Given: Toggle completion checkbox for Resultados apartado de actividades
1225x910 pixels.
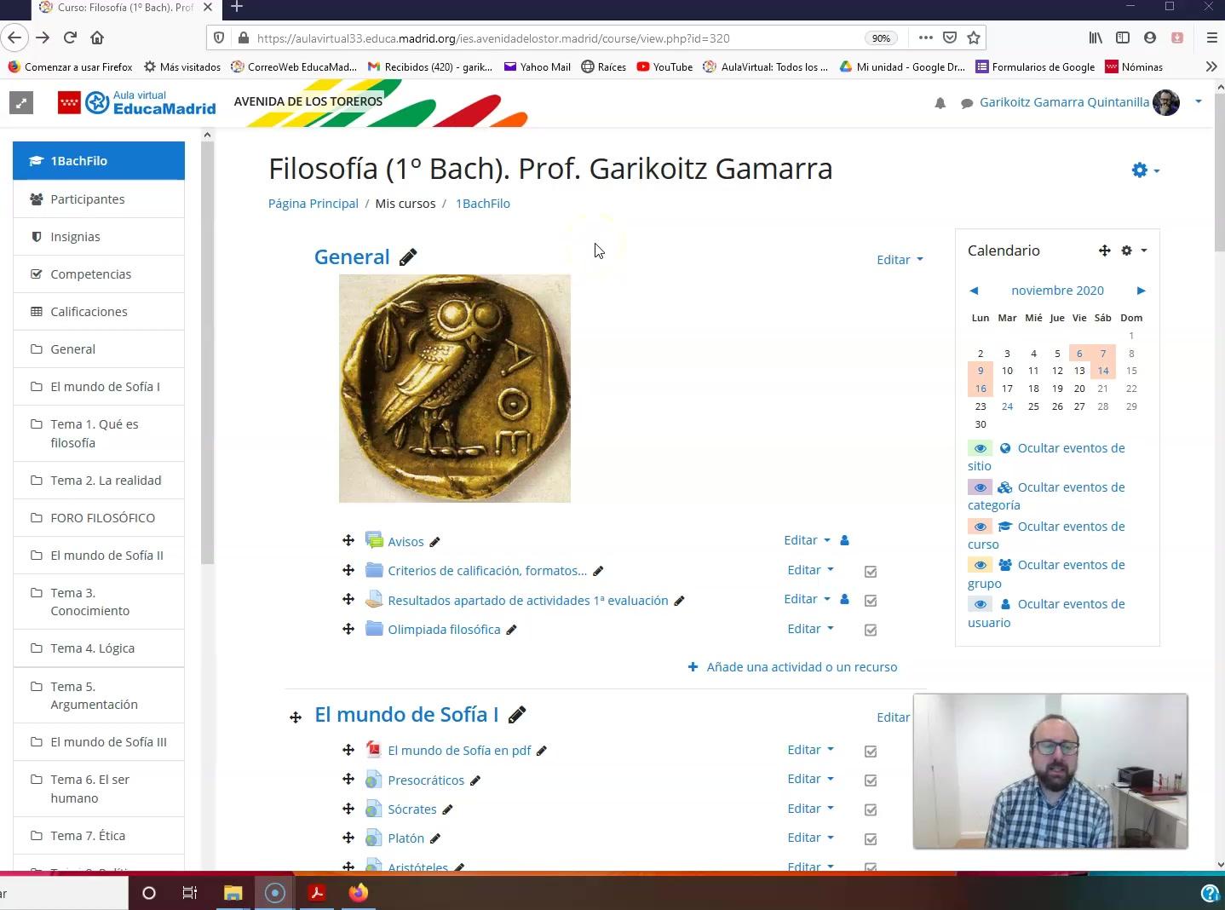Looking at the screenshot, I should (871, 601).
